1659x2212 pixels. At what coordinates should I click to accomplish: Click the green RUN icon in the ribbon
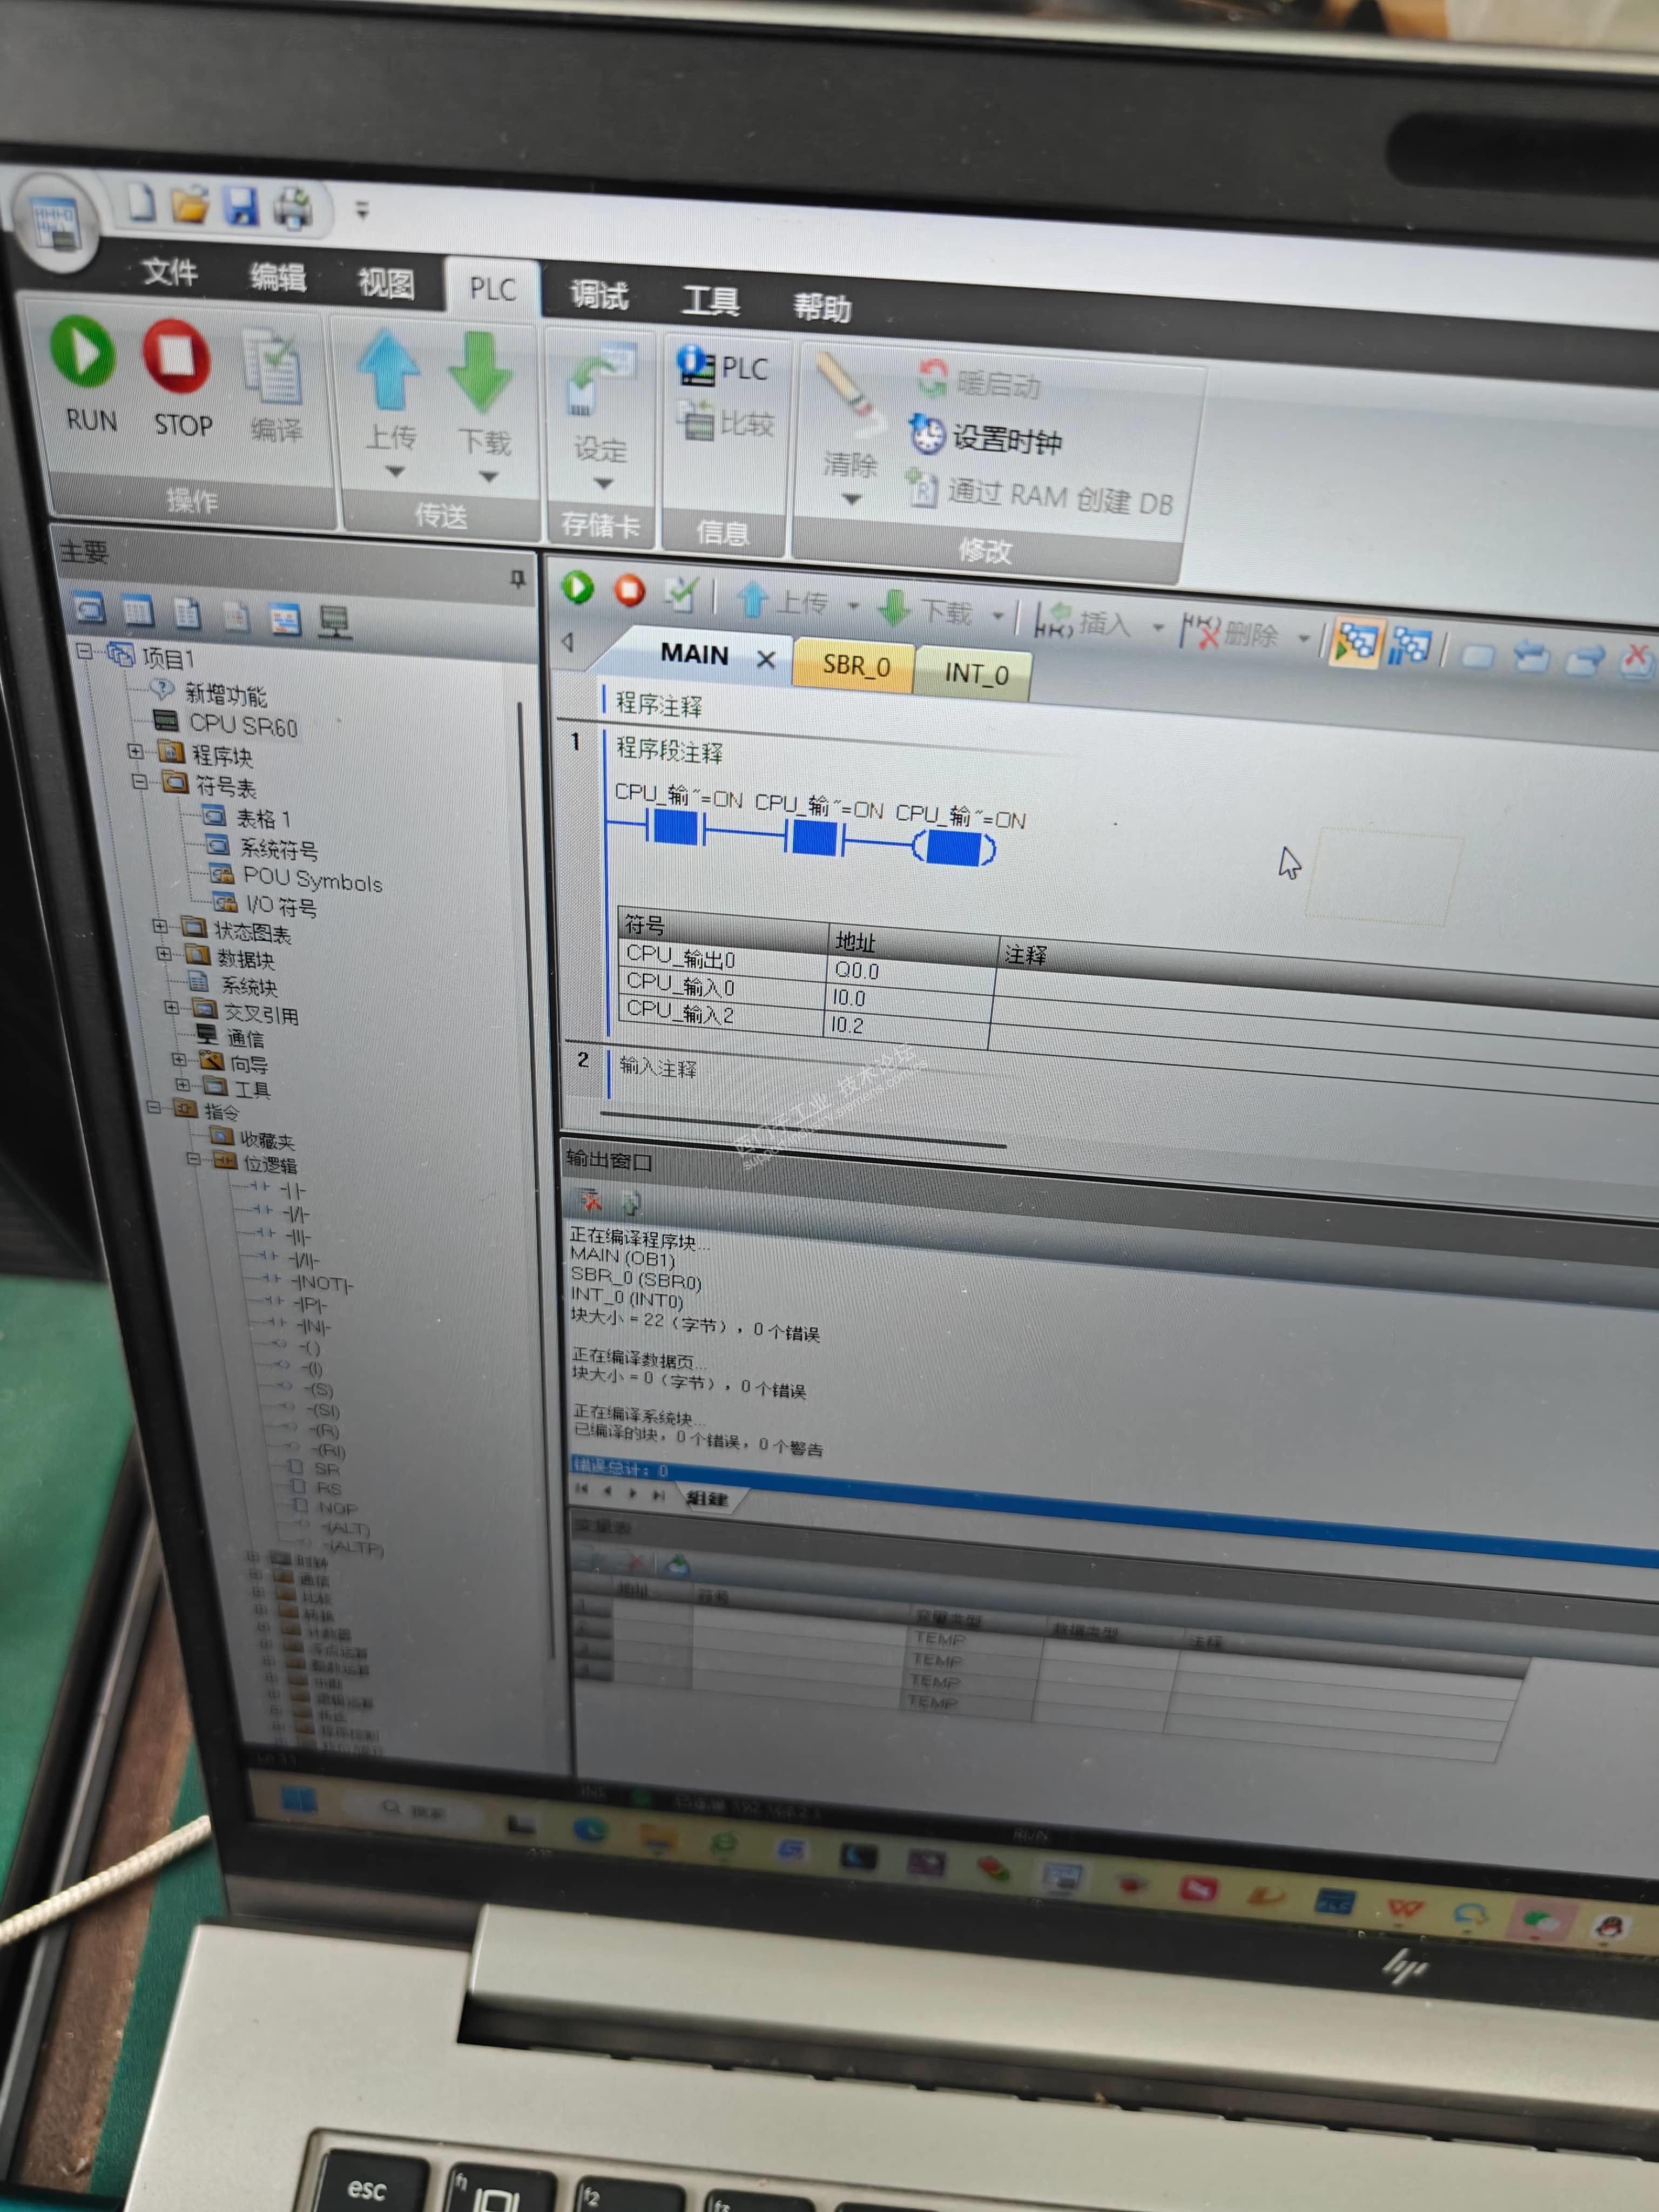click(x=83, y=352)
